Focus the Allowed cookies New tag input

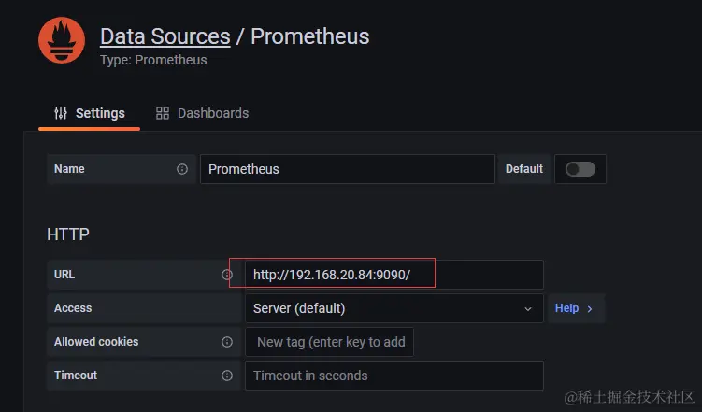tap(330, 342)
